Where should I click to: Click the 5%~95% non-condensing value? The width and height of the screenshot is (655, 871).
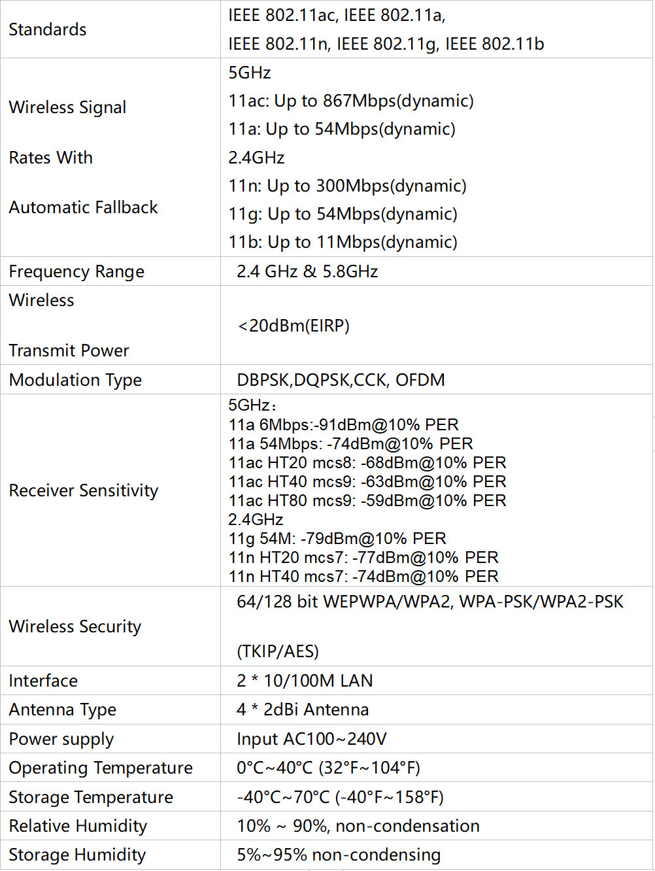tap(339, 855)
